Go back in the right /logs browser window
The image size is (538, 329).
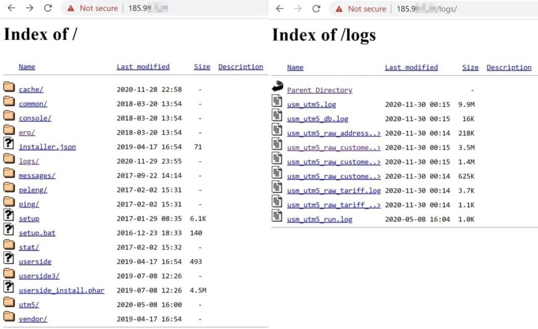(x=280, y=8)
